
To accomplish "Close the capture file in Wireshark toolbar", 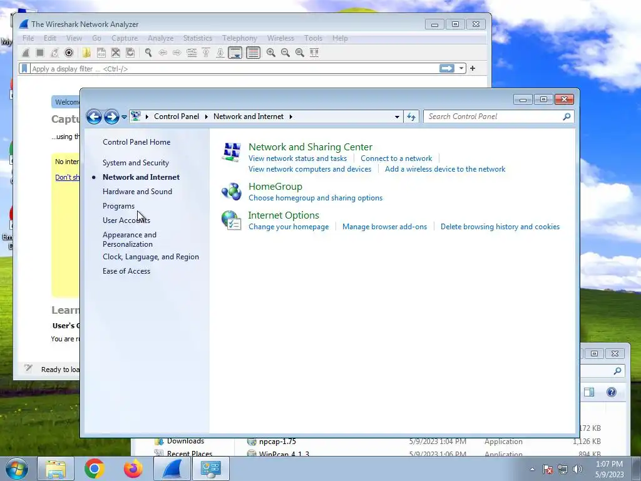I will tap(116, 53).
